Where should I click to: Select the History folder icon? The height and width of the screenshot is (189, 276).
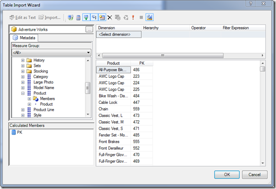coord(29,60)
